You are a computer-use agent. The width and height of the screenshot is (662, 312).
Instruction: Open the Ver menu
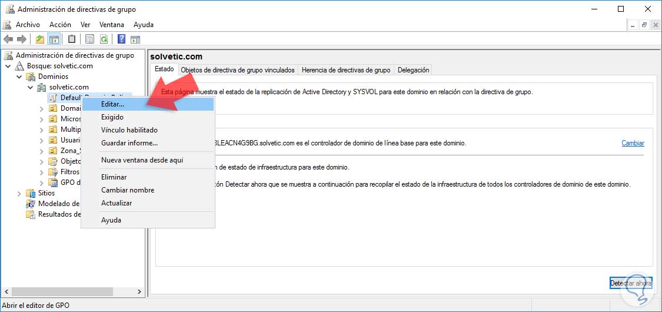[x=86, y=25]
